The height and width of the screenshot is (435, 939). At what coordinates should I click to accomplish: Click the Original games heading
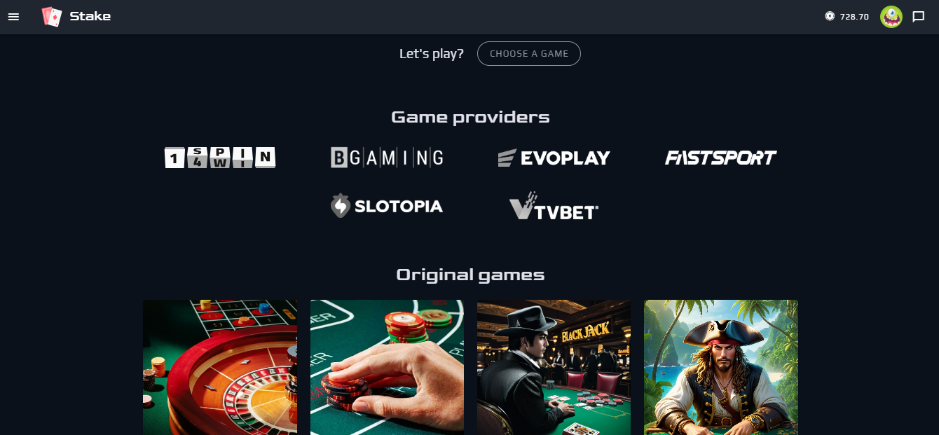[470, 275]
